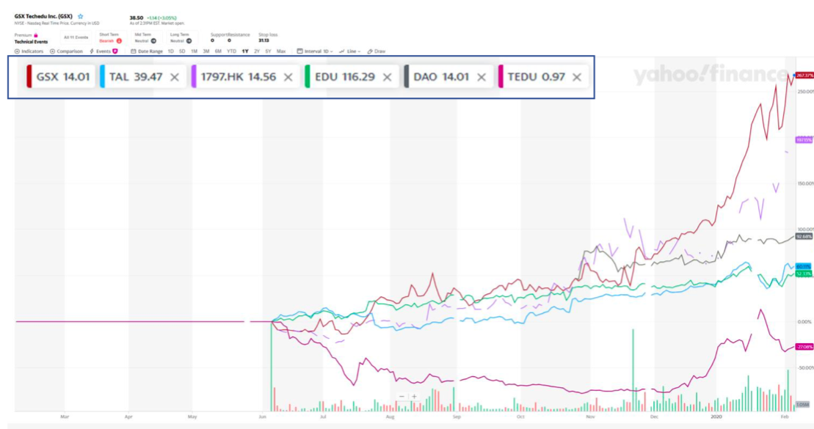Remove the DAO comparison ticker
This screenshot has height=429, width=814.
[x=482, y=76]
